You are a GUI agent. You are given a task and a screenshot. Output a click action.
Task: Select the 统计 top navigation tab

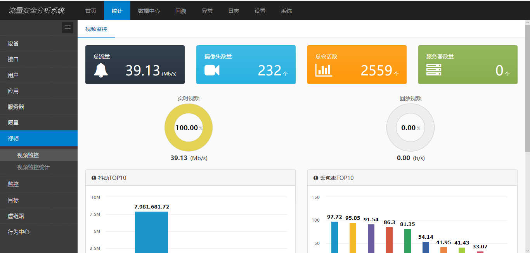tap(117, 11)
